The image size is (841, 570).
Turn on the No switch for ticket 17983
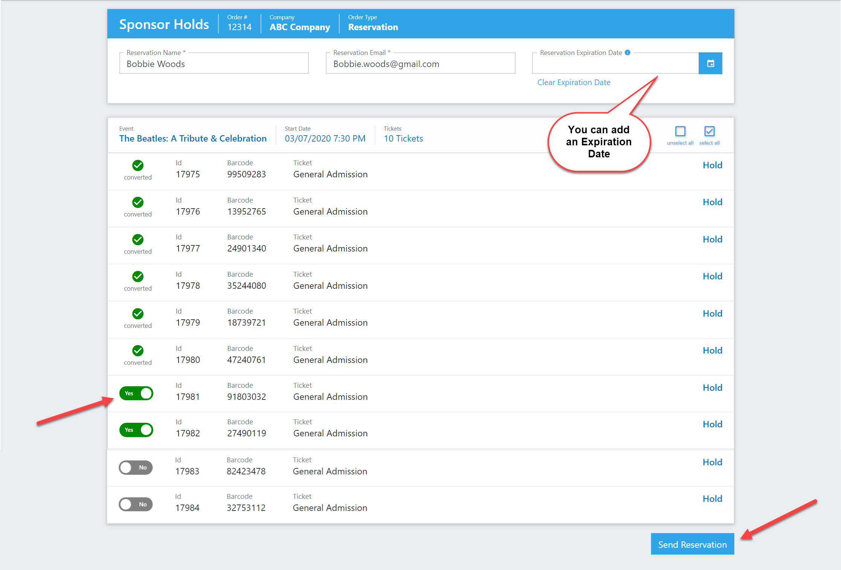tap(136, 468)
